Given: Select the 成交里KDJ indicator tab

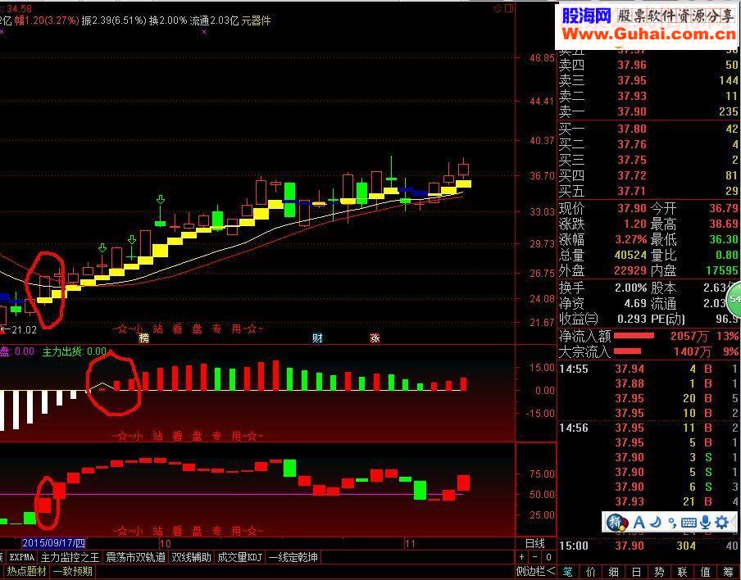Looking at the screenshot, I should [x=240, y=557].
